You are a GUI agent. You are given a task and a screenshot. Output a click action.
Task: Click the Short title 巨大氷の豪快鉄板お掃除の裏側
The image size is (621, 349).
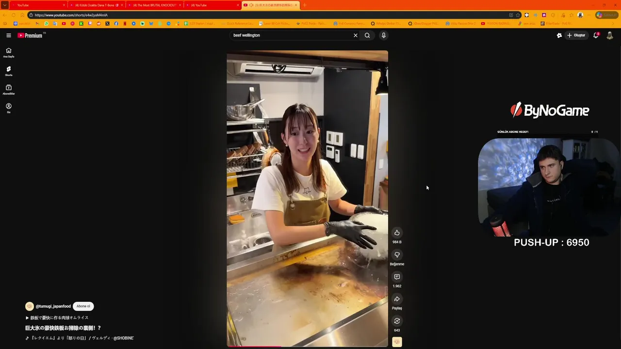tap(63, 328)
